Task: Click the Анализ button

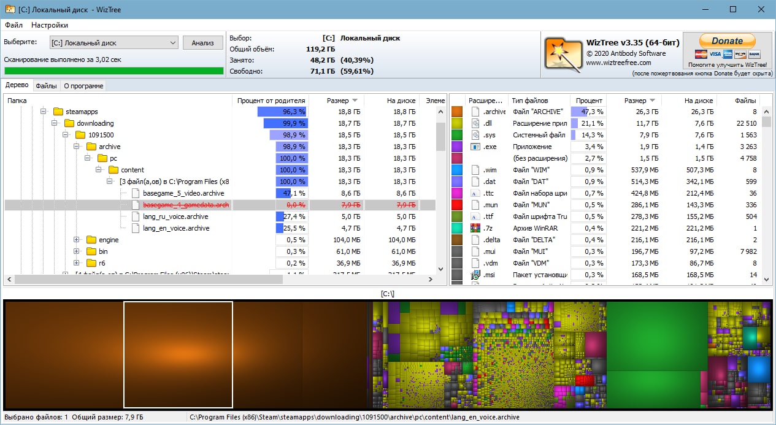Action: coord(202,43)
